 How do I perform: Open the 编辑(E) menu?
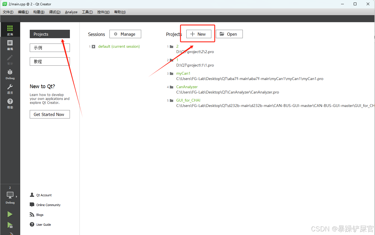point(23,12)
